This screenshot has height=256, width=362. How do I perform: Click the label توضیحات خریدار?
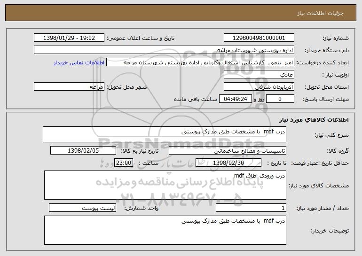point(330,231)
